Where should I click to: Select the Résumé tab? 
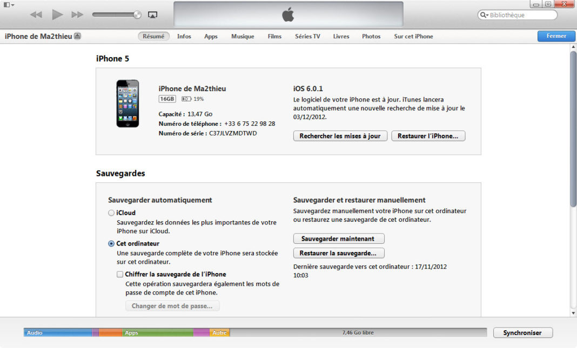(153, 36)
